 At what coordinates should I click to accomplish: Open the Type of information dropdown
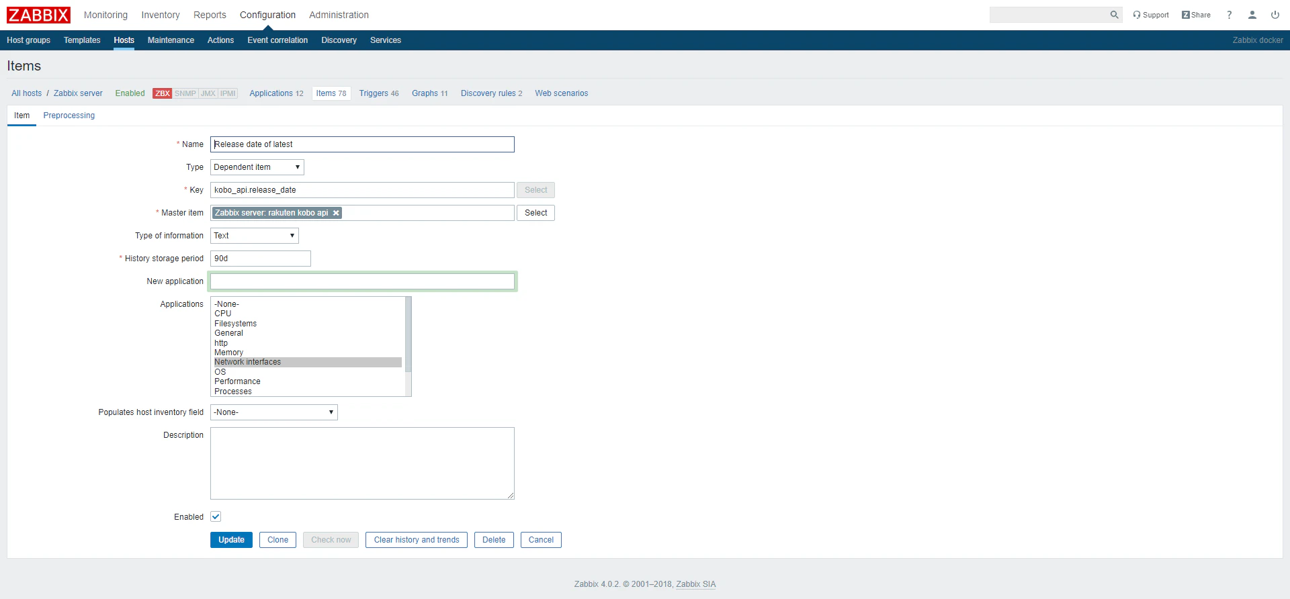point(255,236)
